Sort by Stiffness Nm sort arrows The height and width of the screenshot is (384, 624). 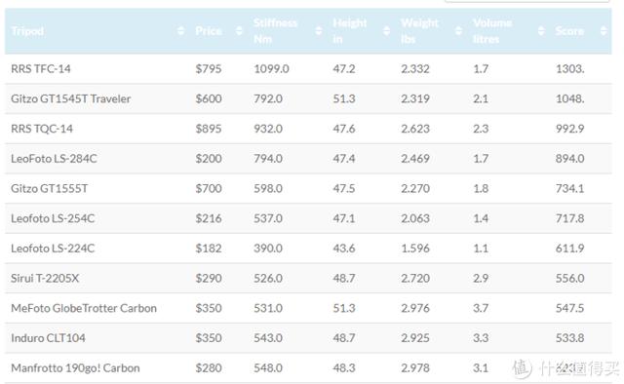319,30
